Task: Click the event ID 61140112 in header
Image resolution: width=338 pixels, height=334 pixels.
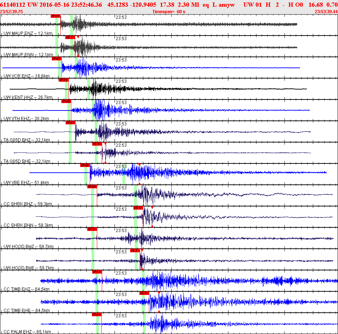Action: [x=12, y=5]
